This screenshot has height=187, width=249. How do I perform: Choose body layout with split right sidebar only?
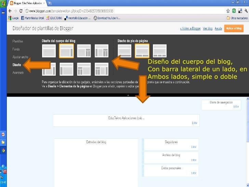click(84, 51)
